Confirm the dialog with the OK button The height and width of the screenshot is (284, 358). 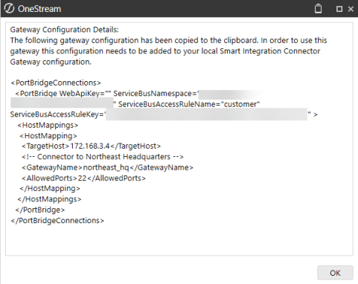coord(335,273)
